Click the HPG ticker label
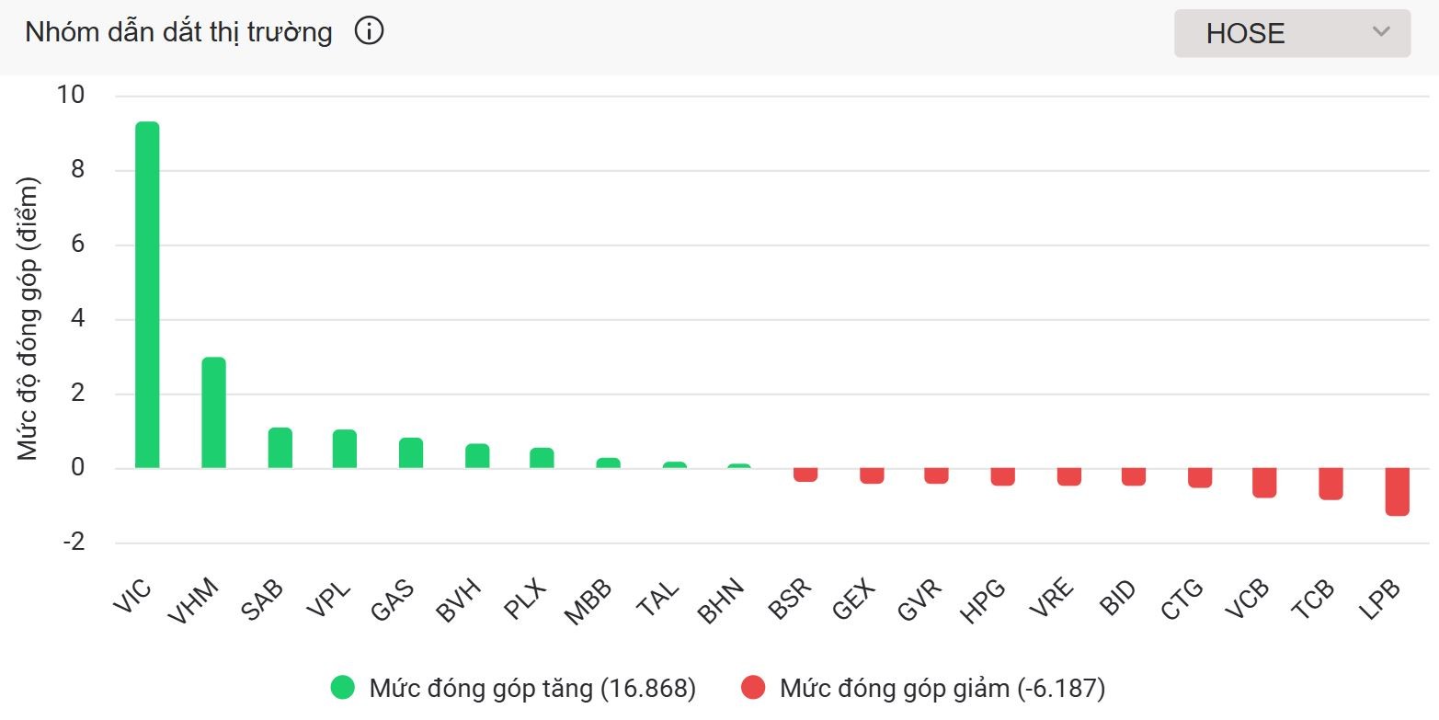Viewport: 1439px width, 720px height. pos(983,600)
